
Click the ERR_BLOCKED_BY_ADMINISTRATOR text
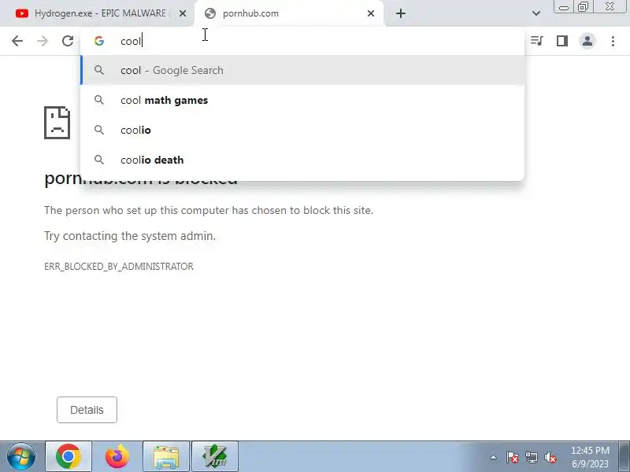(119, 267)
